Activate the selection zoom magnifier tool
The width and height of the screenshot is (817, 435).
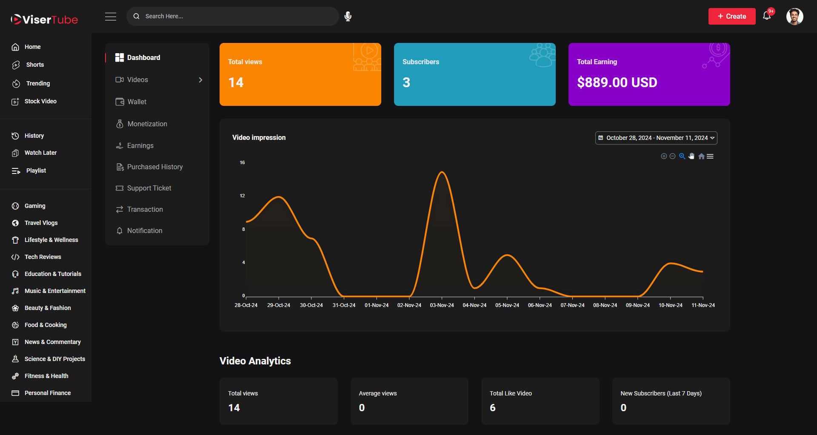tap(682, 156)
